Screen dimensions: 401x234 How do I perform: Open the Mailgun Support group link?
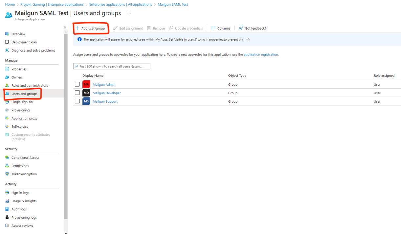105,101
